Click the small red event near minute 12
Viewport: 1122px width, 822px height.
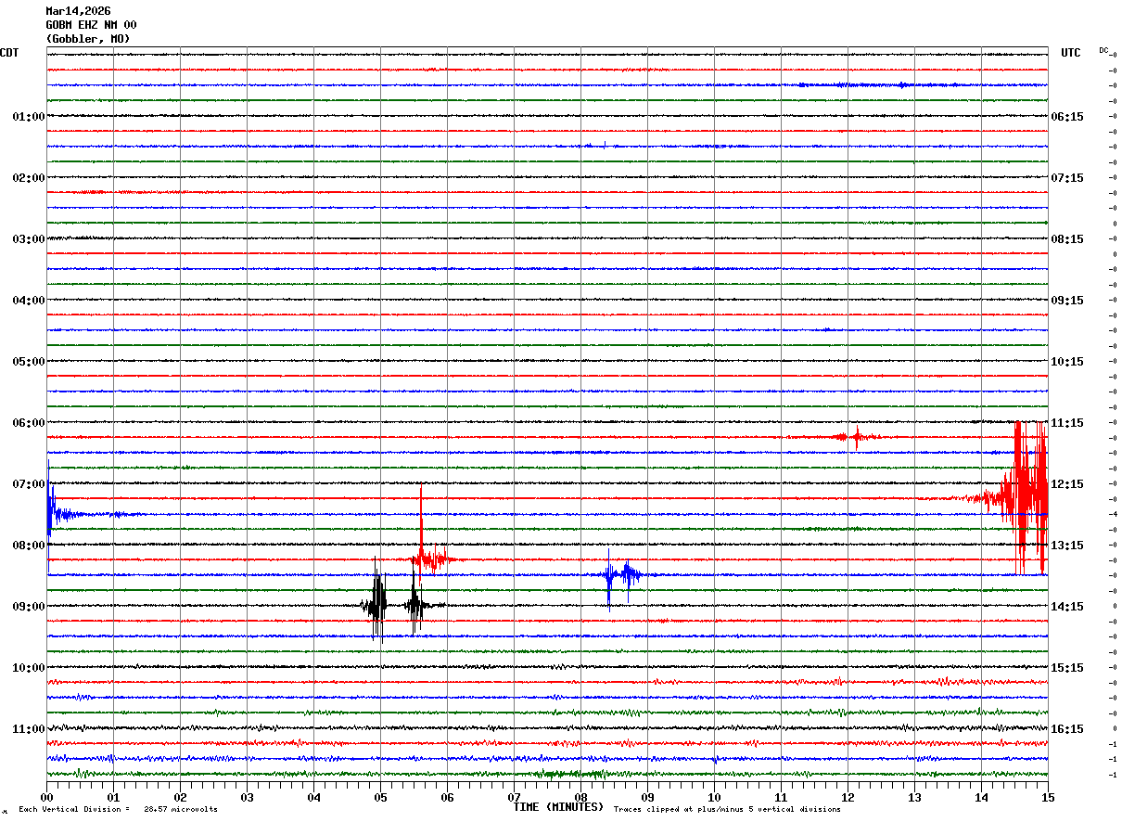(855, 437)
